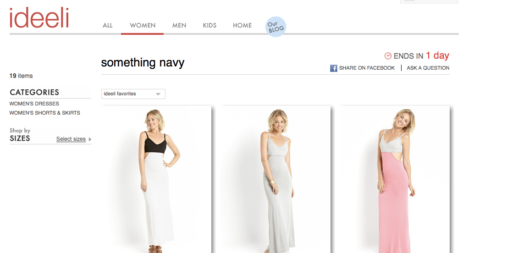Click SHARE ON FACEBOOK link
Screen dimensions: 507x253
pos(367,68)
